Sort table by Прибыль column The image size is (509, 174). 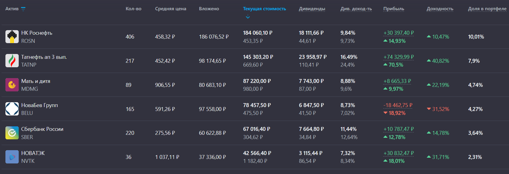click(394, 9)
